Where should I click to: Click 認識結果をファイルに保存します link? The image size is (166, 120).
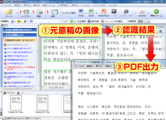(19, 73)
